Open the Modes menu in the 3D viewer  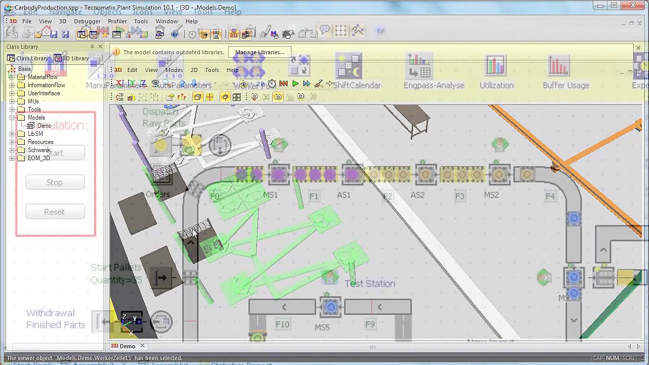(x=174, y=70)
